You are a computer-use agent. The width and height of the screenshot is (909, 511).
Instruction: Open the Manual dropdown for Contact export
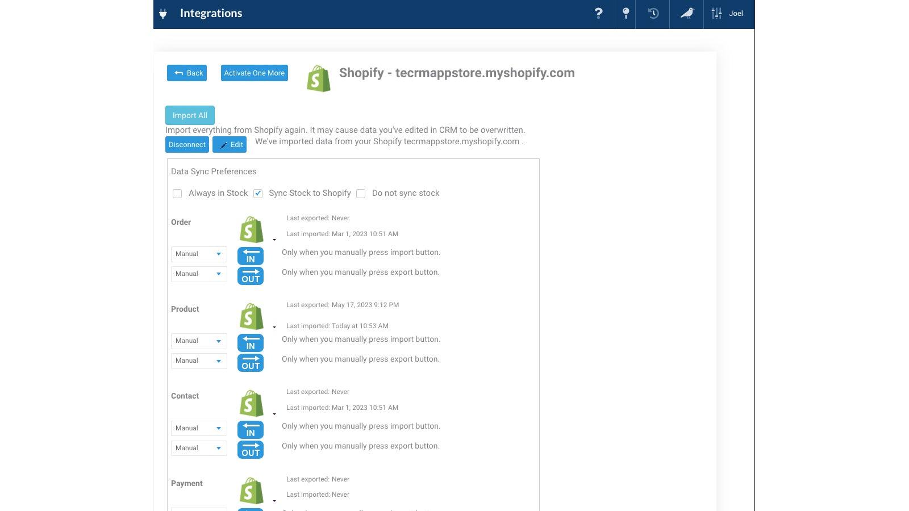click(x=198, y=448)
